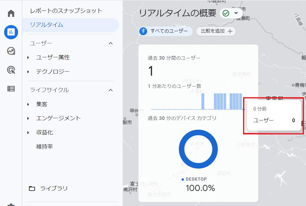Viewport: 306px width, 206px height.
Task: Open 集客 reports
Action: click(42, 104)
